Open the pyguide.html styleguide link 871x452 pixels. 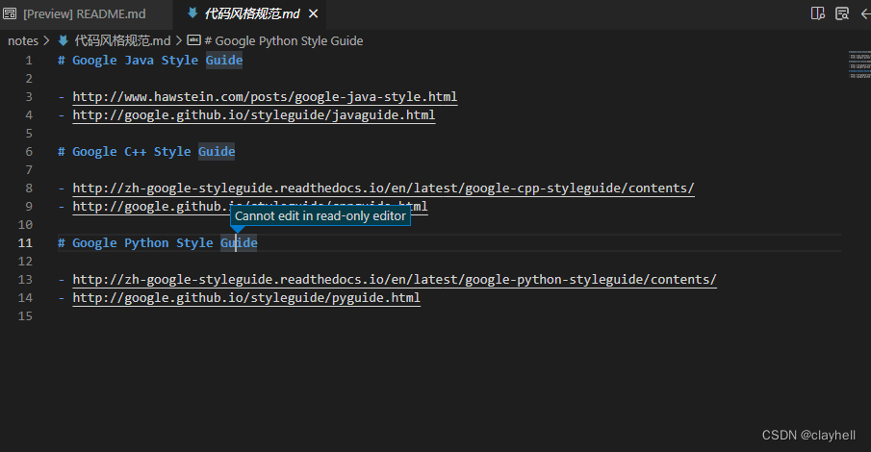(246, 298)
